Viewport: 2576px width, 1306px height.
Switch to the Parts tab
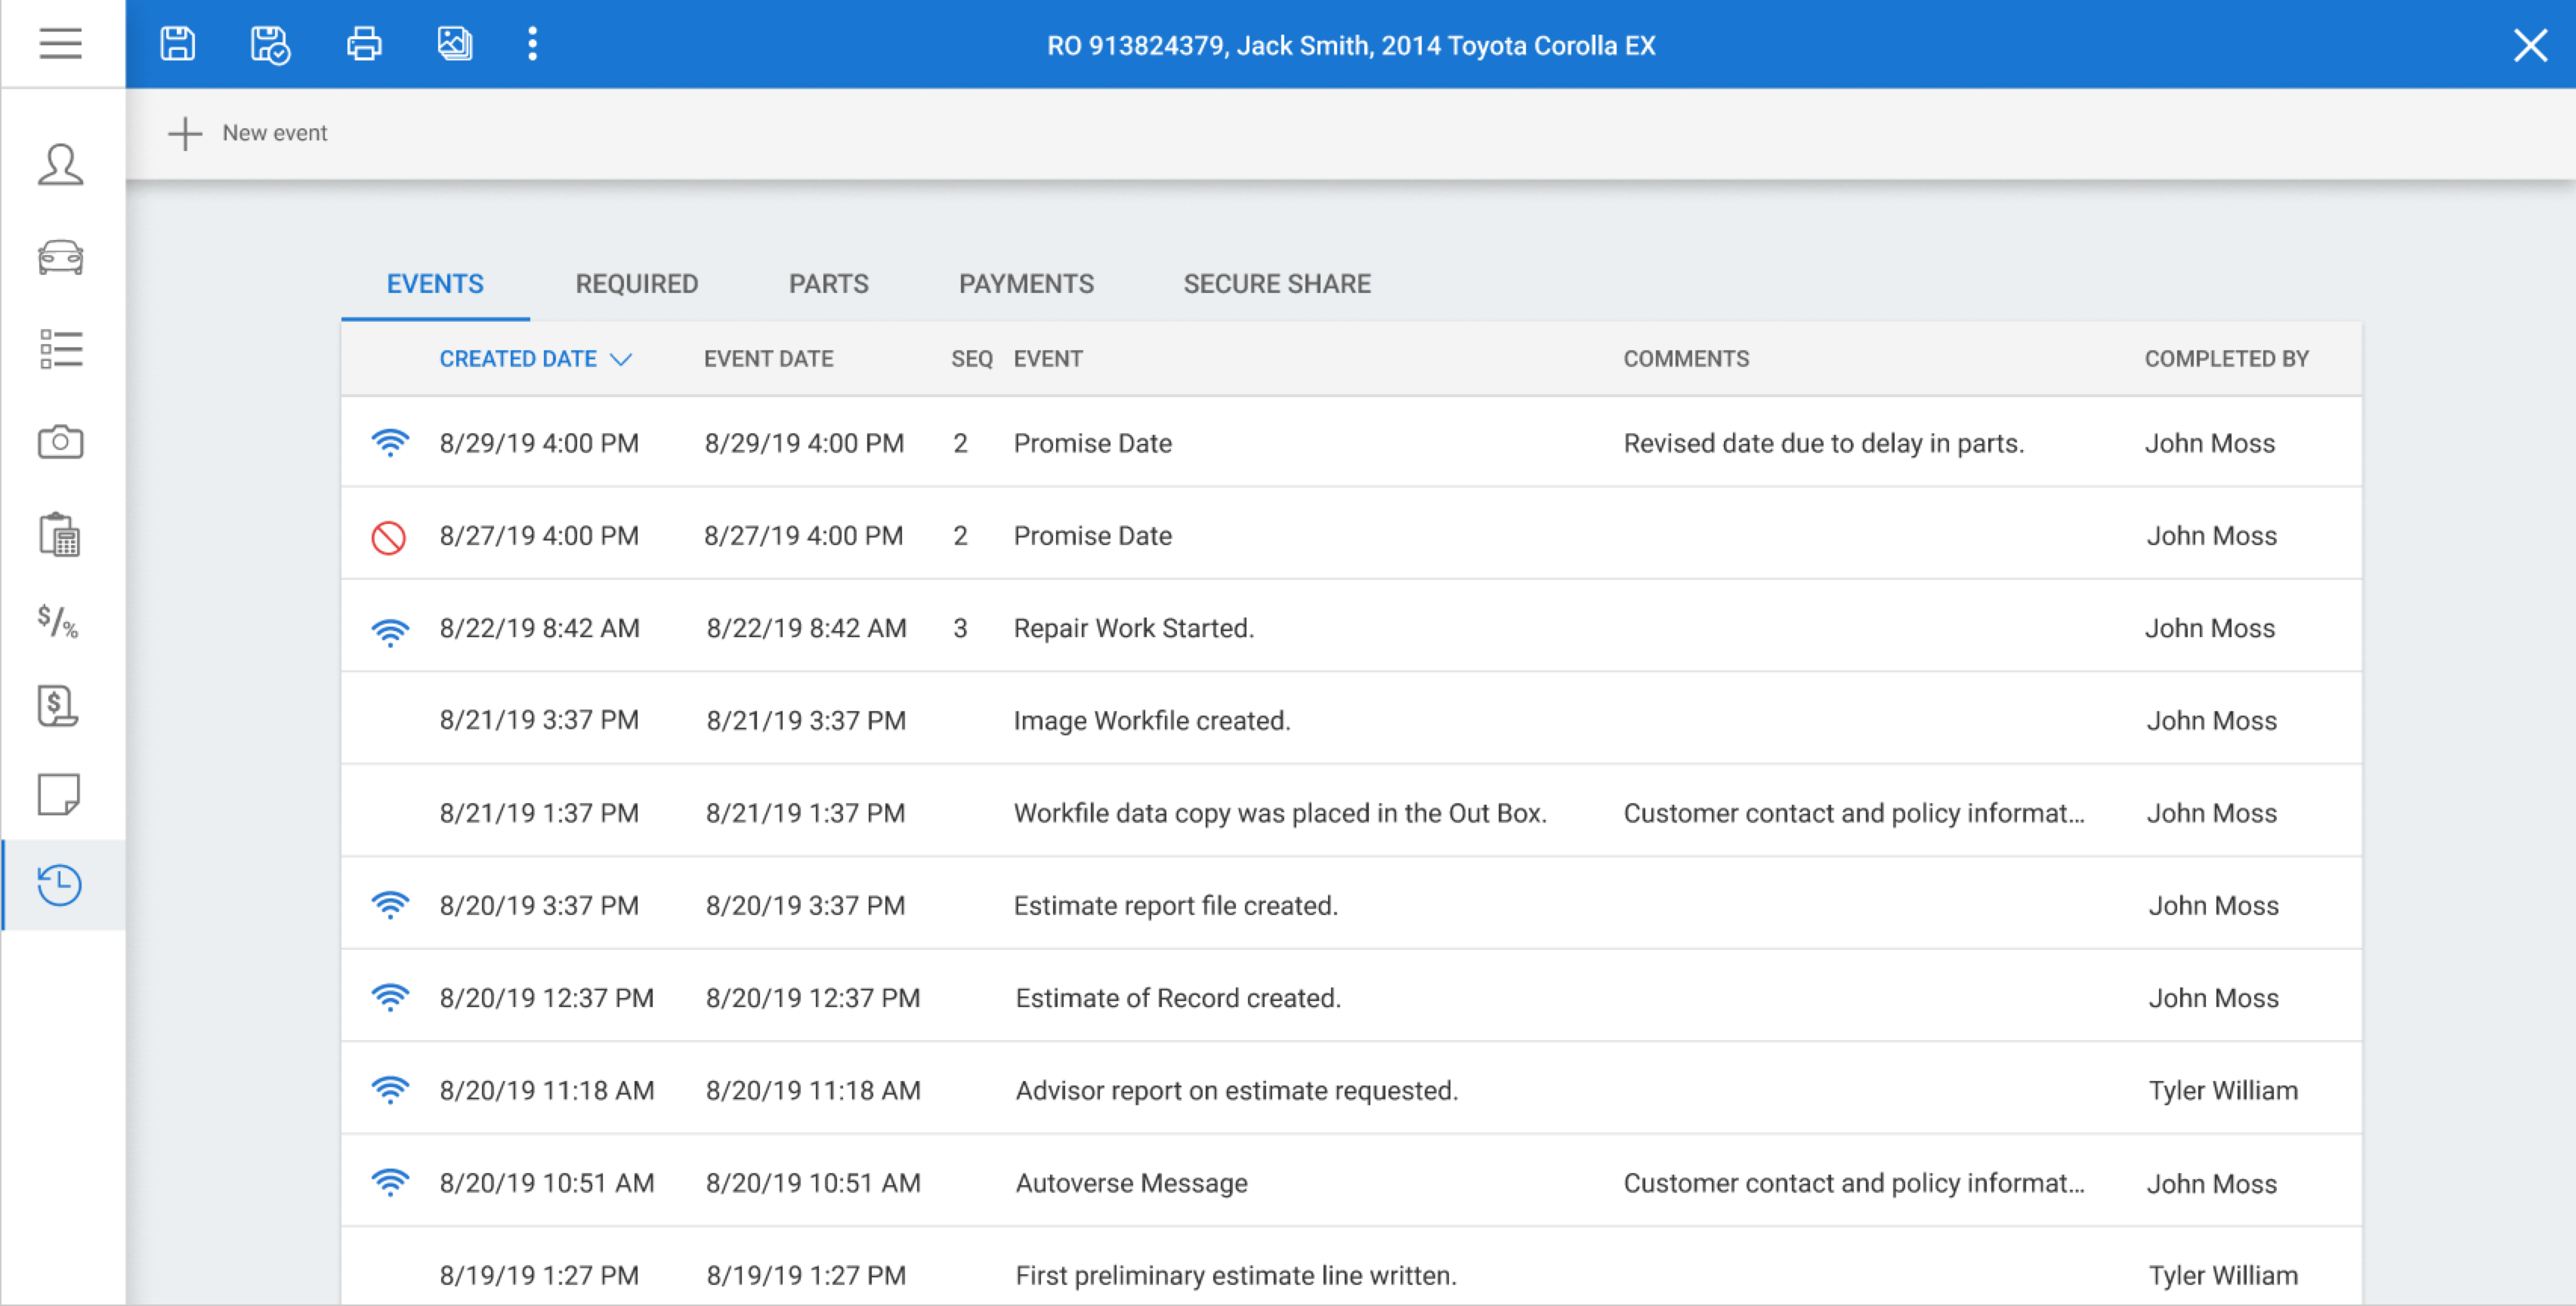pos(829,284)
